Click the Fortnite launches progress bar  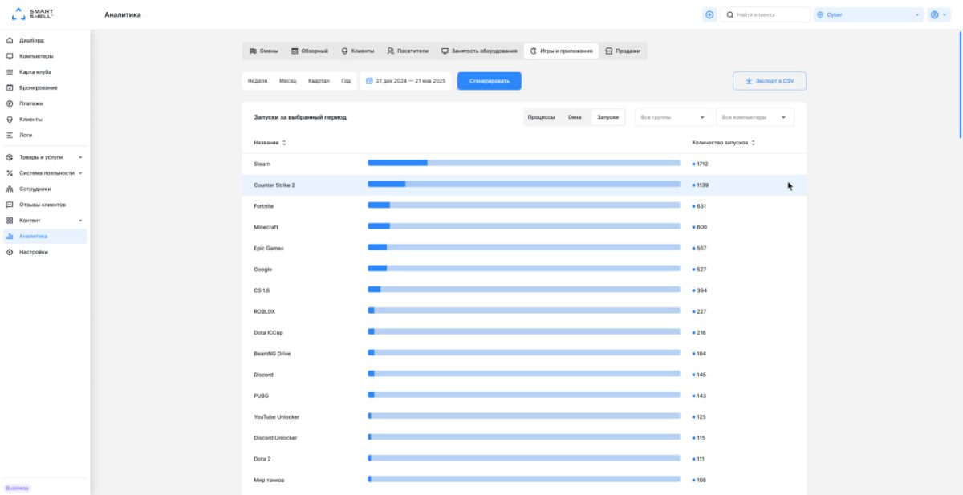(523, 205)
